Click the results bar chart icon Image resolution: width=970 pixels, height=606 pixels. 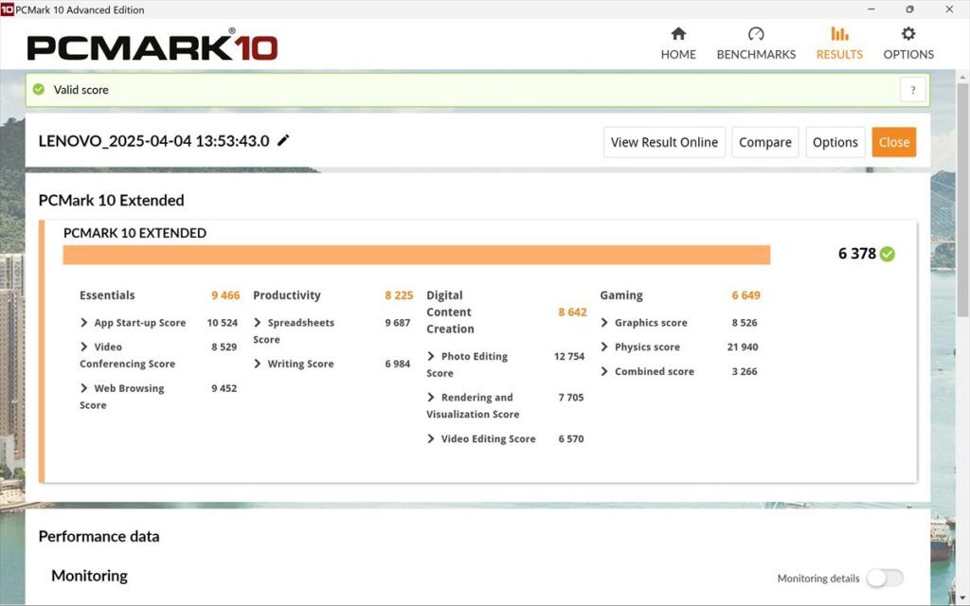(x=839, y=33)
